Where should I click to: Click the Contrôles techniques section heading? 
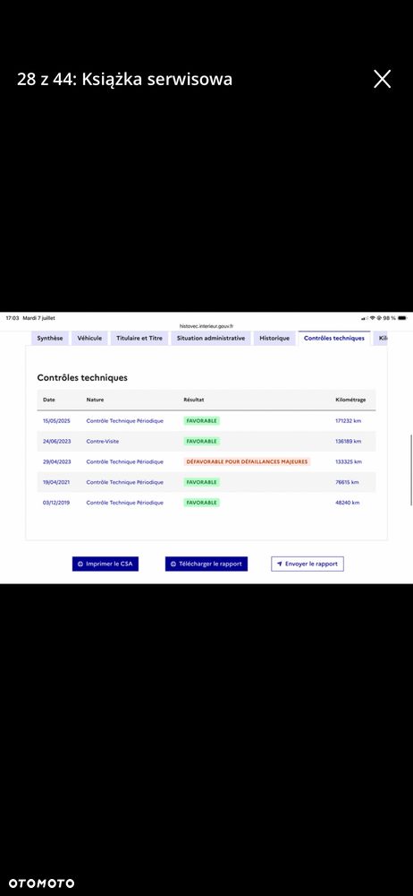point(82,378)
